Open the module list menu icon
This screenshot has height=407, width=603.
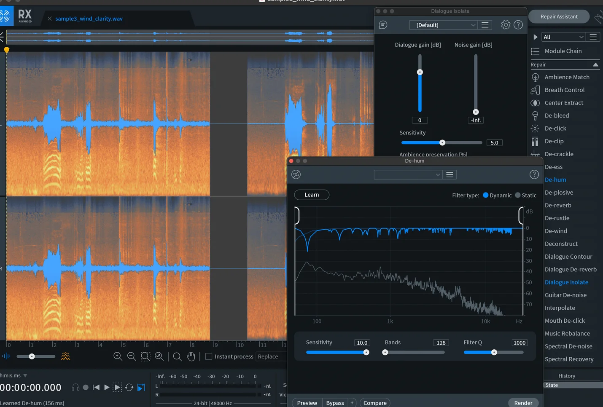click(593, 37)
